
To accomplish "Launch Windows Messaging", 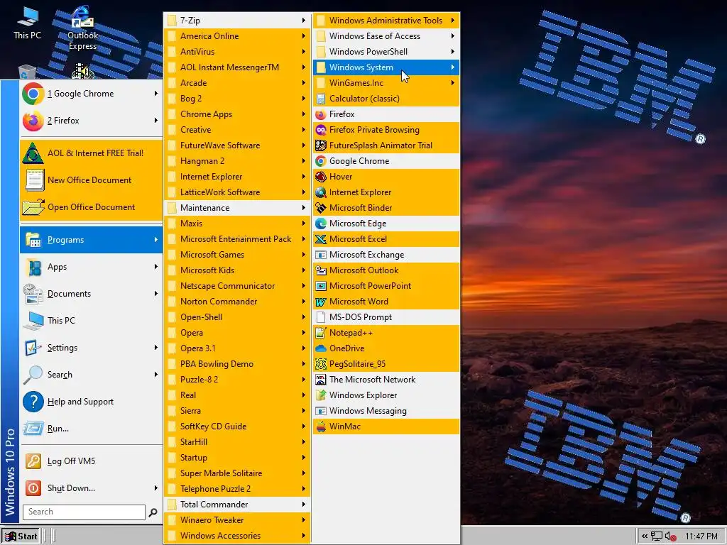I will (386, 411).
